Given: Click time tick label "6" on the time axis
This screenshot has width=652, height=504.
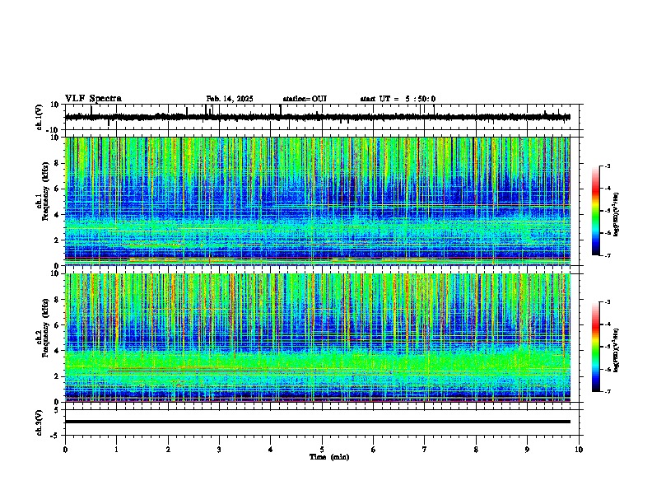Looking at the screenshot, I should (374, 450).
